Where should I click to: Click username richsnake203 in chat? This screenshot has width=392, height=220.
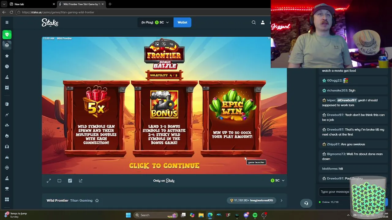coord(337,90)
